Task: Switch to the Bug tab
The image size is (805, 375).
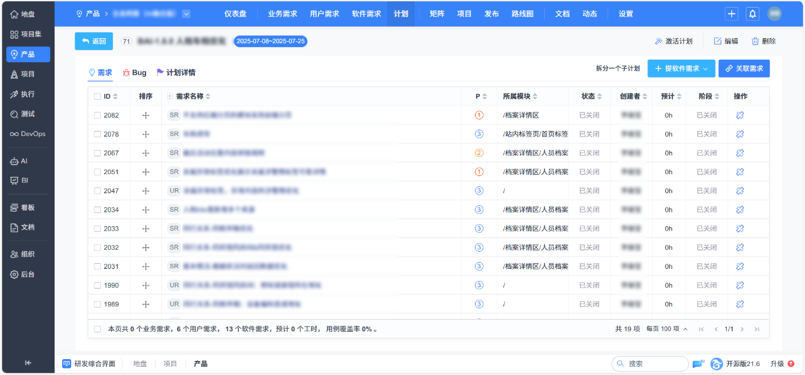Action: pos(133,72)
